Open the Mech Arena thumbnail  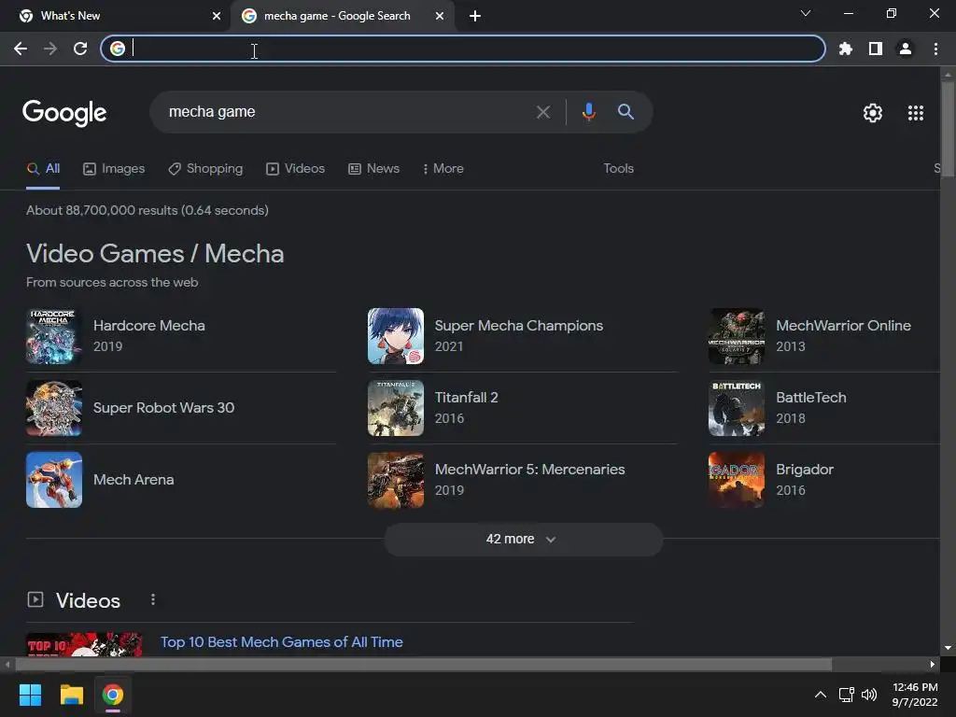pyautogui.click(x=53, y=480)
